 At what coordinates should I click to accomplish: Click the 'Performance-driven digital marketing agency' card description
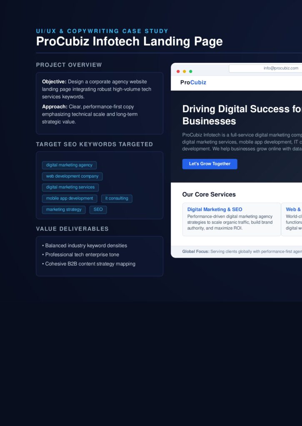(x=230, y=222)
